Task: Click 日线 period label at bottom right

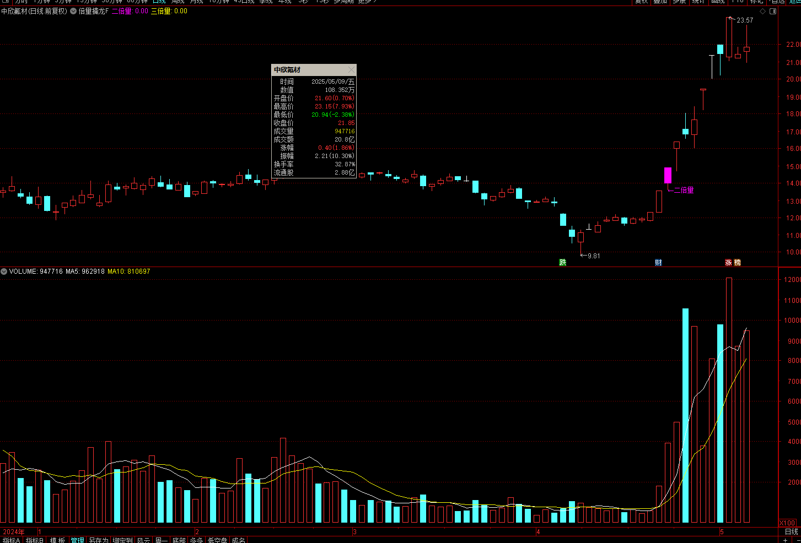Action: pyautogui.click(x=791, y=531)
